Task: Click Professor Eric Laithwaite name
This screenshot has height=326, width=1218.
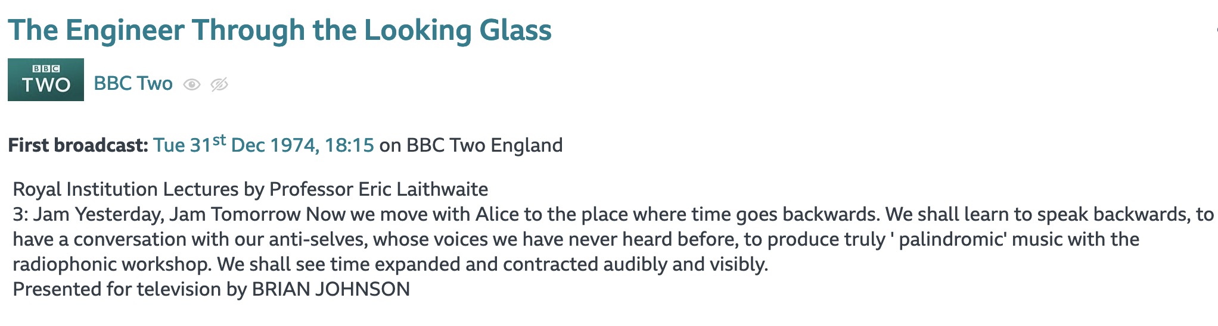Action: tap(378, 189)
